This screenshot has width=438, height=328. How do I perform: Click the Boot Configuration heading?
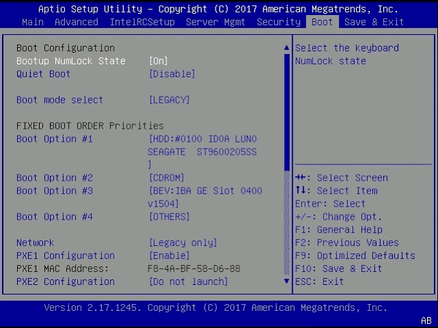66,48
